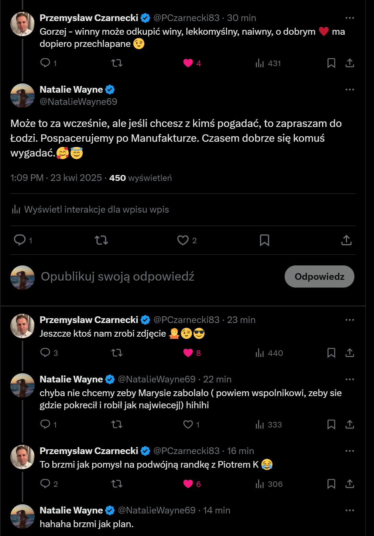The width and height of the screenshot is (374, 536).
Task: Bookmark the main Natalie Wayne post
Action: pyautogui.click(x=264, y=240)
